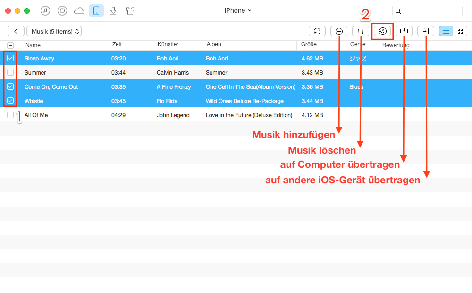
Task: Click artist Calvin Harris
Action: coord(173,73)
